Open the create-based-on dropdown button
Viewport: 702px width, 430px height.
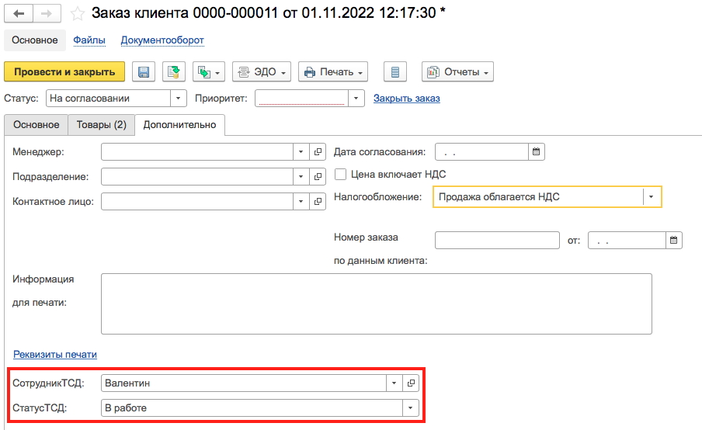[x=209, y=71]
